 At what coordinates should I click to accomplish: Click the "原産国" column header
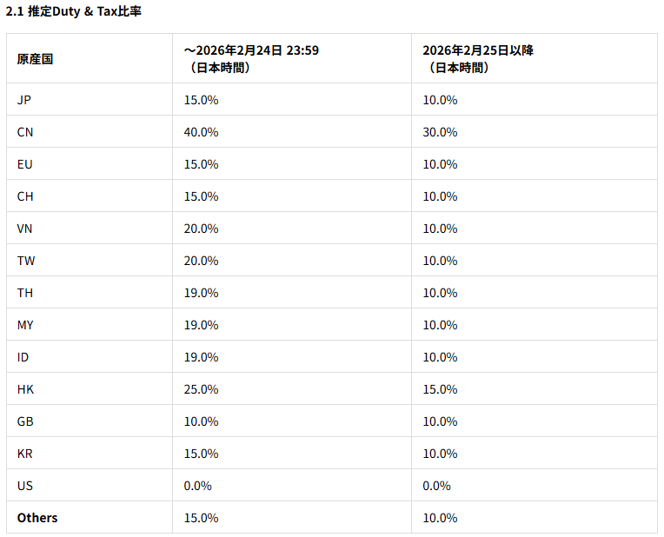point(36,59)
